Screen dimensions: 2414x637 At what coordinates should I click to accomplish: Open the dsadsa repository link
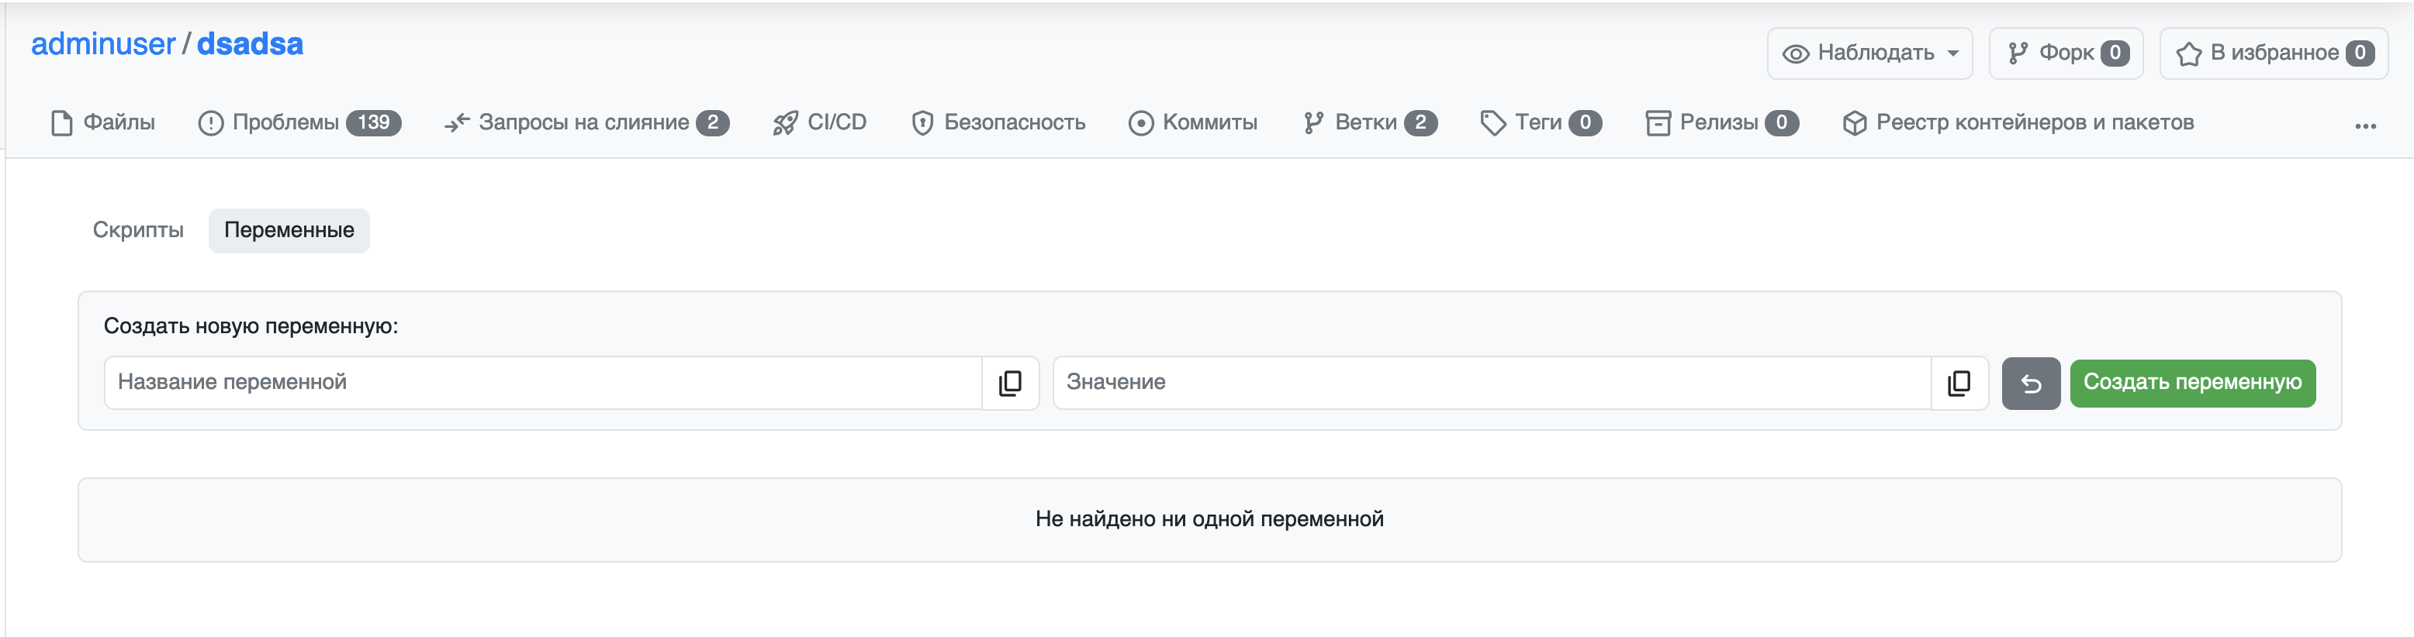249,44
